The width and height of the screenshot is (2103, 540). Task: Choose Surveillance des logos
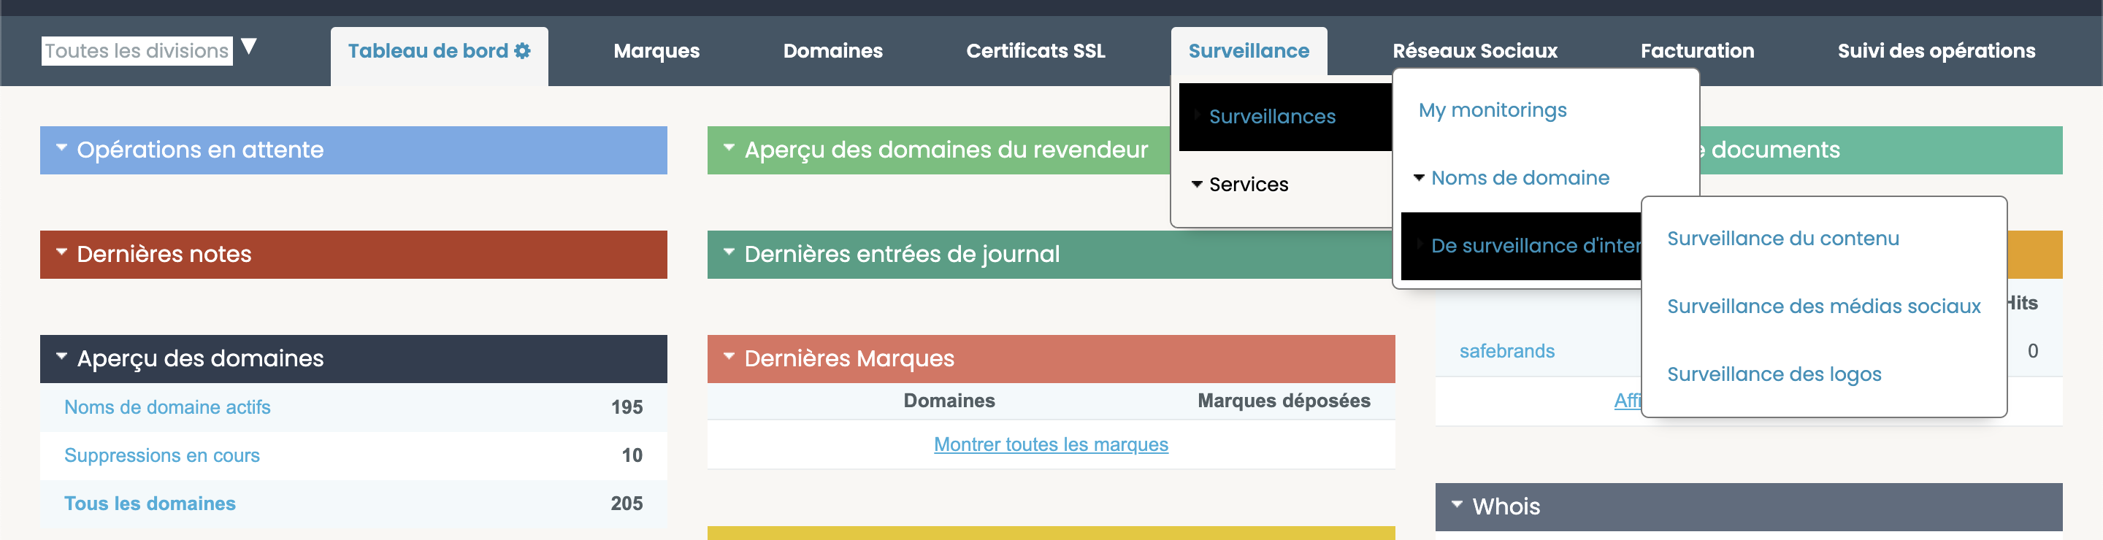coord(1774,374)
